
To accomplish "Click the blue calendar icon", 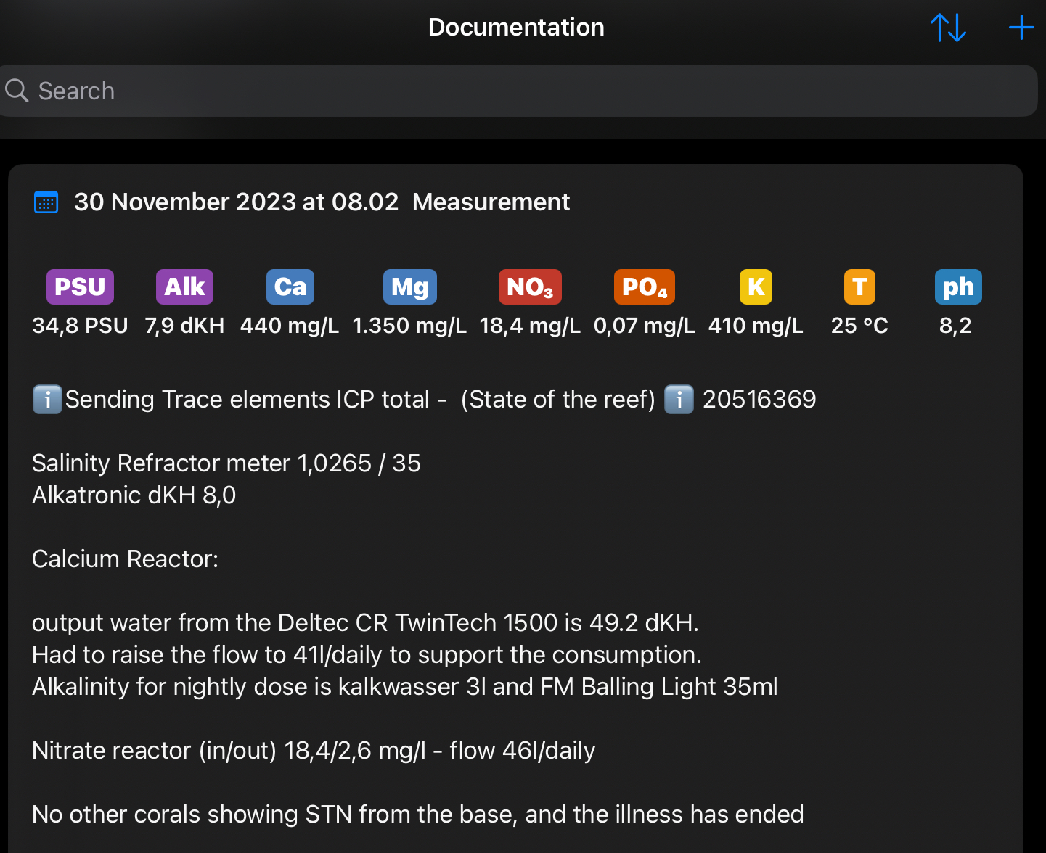I will 46,202.
